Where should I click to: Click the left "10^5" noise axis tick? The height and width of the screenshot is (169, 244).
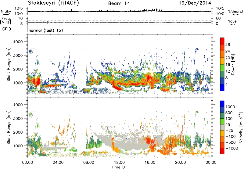tap(19, 9)
